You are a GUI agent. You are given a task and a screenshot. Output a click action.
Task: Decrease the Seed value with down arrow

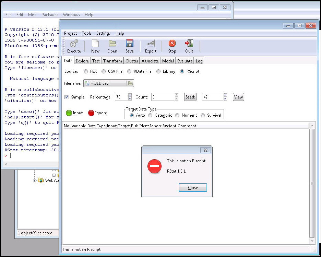225,99
